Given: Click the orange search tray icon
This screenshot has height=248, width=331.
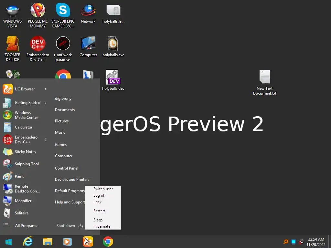Looking at the screenshot, I should point(286,242).
